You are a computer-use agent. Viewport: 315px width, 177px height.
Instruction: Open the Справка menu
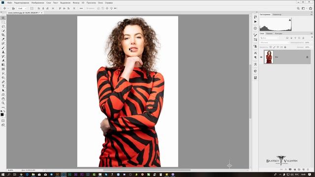pos(109,3)
